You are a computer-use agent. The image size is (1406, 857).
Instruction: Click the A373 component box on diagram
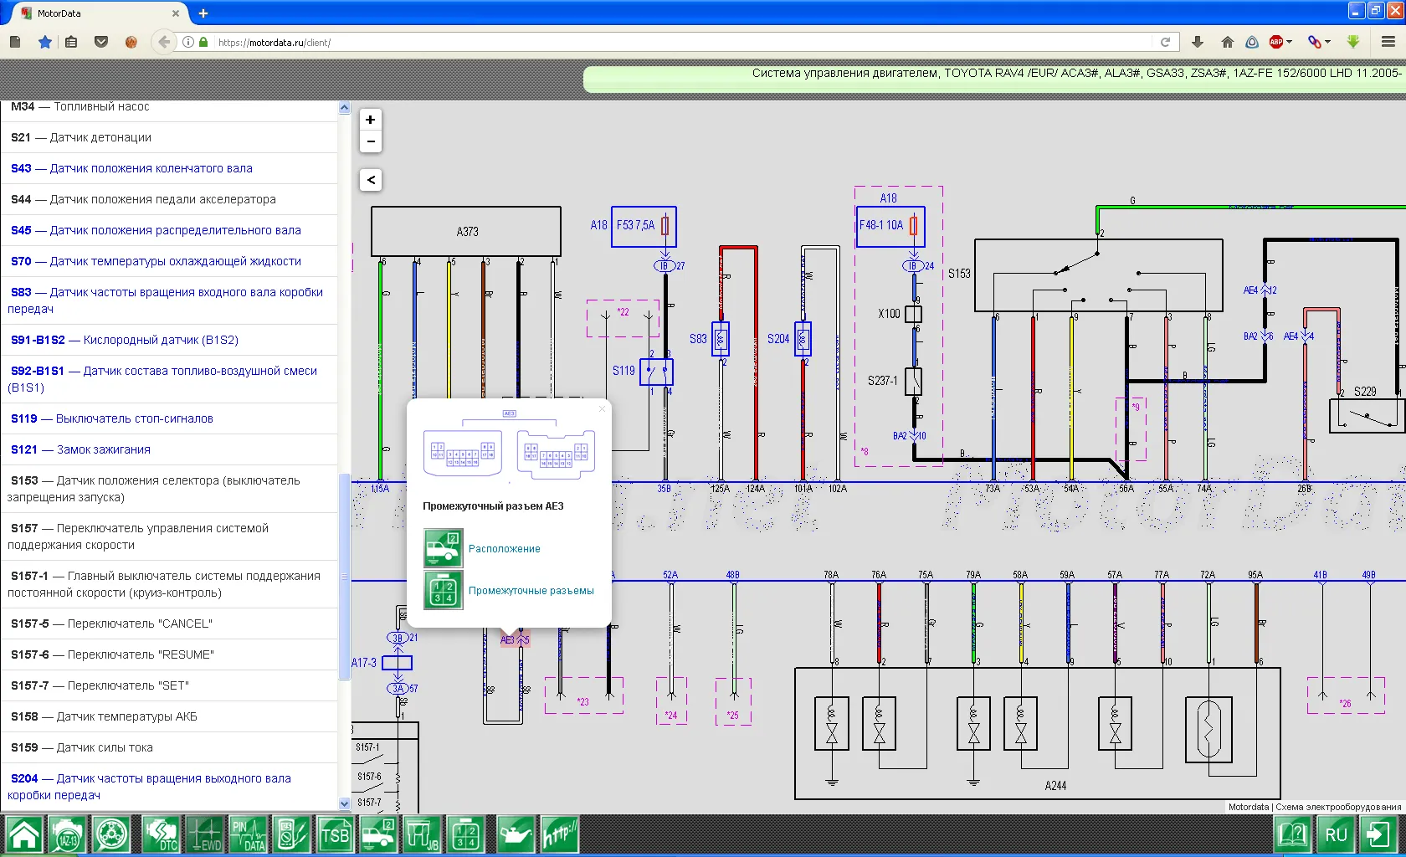[x=466, y=231]
